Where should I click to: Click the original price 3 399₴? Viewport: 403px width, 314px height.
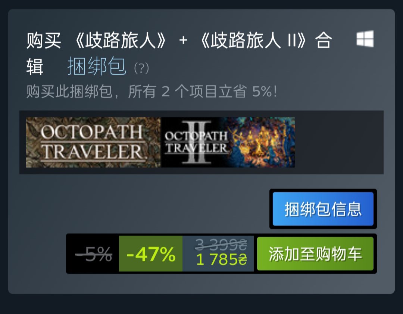tap(221, 244)
